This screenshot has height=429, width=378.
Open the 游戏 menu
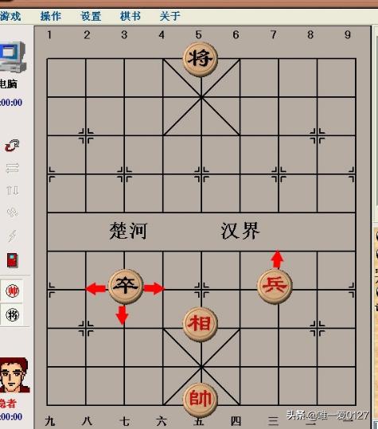tap(10, 16)
